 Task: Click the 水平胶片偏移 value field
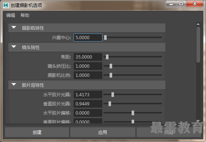pyautogui.click(x=88, y=113)
